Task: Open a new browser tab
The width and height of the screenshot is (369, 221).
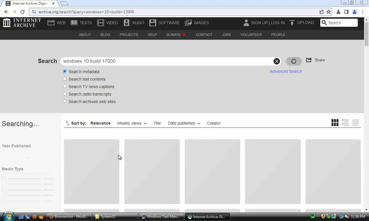Action: pyautogui.click(x=64, y=3)
